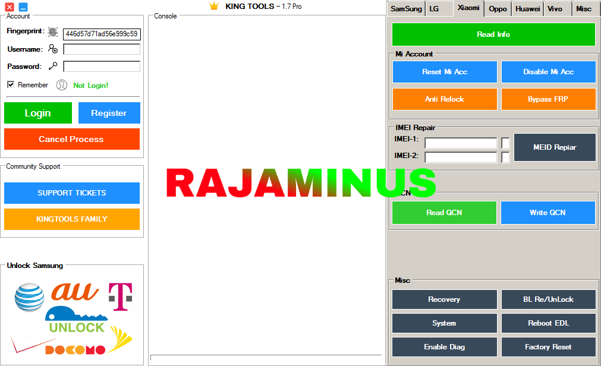Click the AT&T globe logo
601x366 pixels.
30,298
